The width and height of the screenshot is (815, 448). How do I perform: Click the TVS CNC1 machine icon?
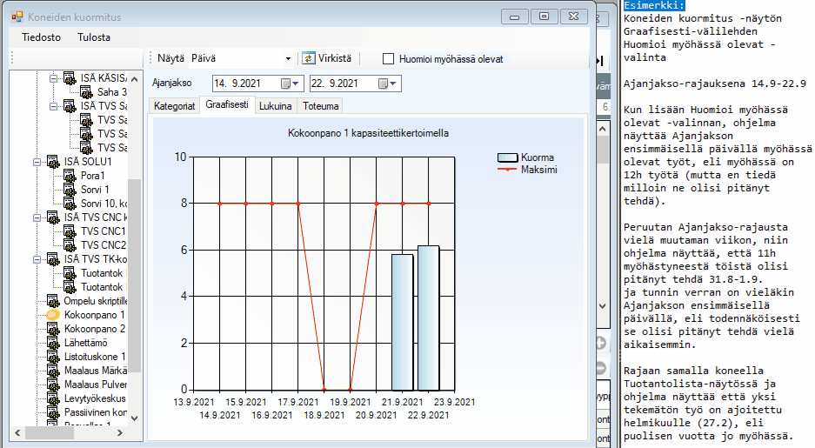70,231
